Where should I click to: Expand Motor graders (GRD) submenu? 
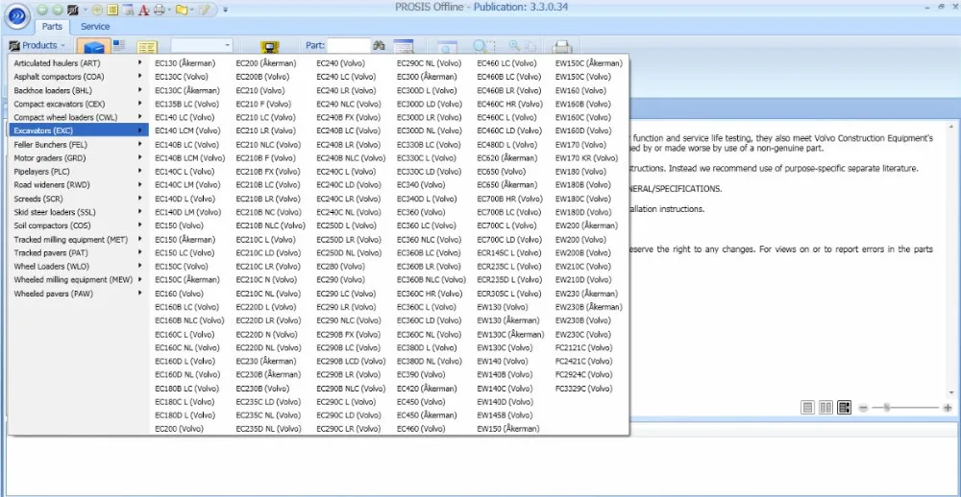pyautogui.click(x=79, y=158)
